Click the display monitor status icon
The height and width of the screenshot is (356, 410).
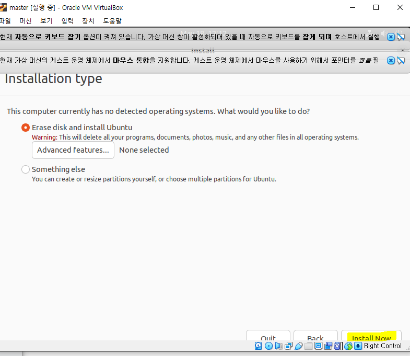318,346
